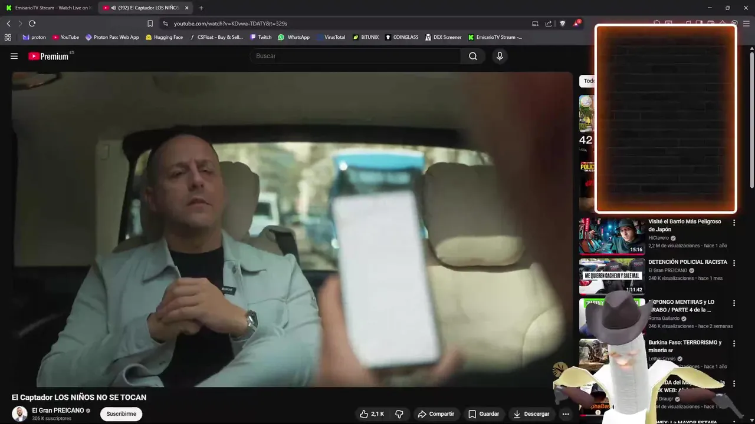Click the Descargar download button

tap(531, 414)
